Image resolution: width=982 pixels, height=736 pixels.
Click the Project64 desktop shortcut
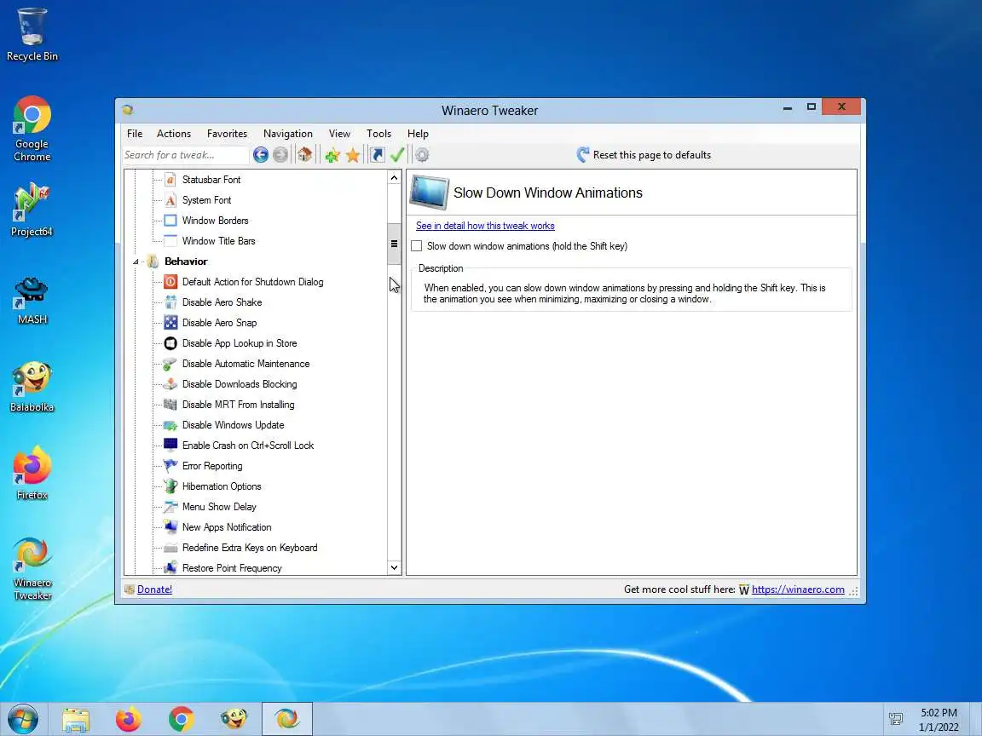(x=32, y=210)
